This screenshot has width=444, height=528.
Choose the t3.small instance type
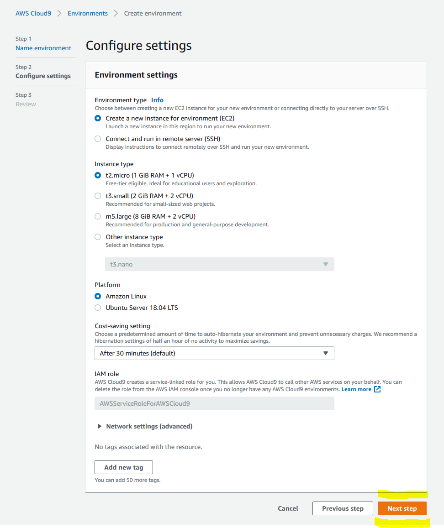(98, 196)
